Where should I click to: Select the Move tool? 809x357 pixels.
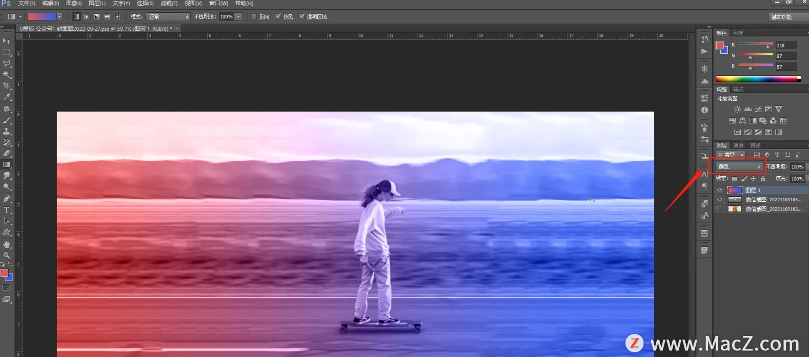[7, 41]
